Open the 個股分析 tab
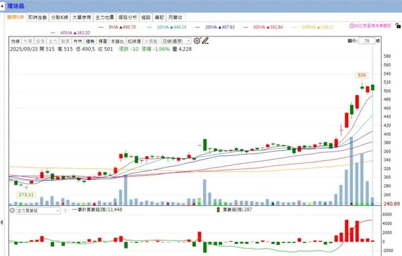 pyautogui.click(x=128, y=17)
